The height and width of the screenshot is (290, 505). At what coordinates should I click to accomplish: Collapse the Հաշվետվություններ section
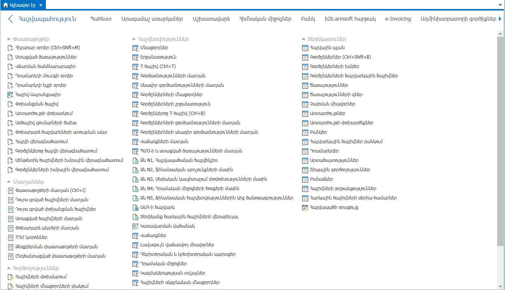tap(134, 39)
